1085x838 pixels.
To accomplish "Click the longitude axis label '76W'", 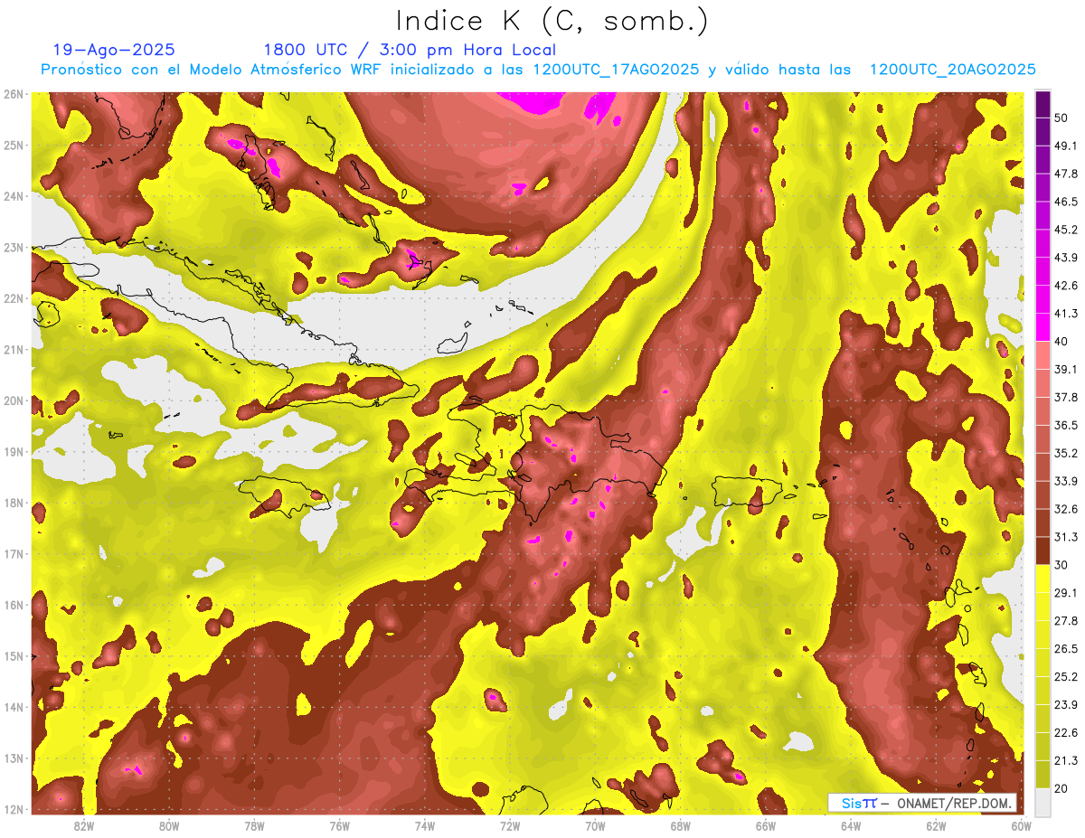I will (340, 825).
